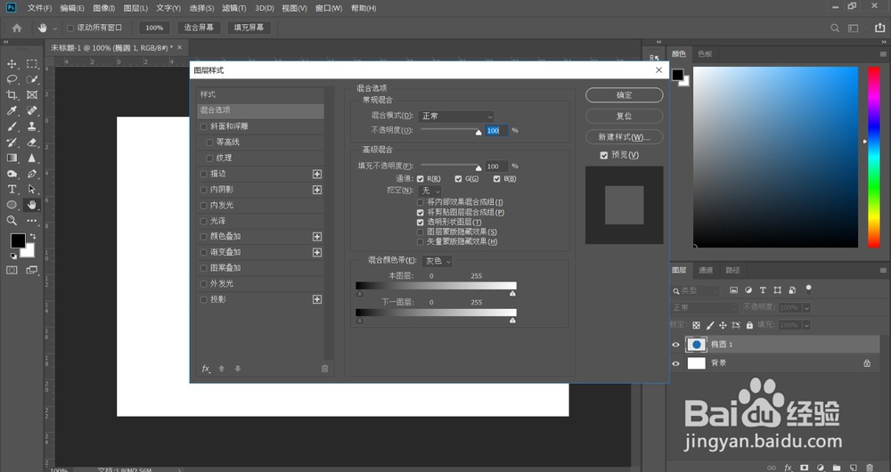891x472 pixels.
Task: Switch to the 通道 tab
Action: click(x=706, y=271)
